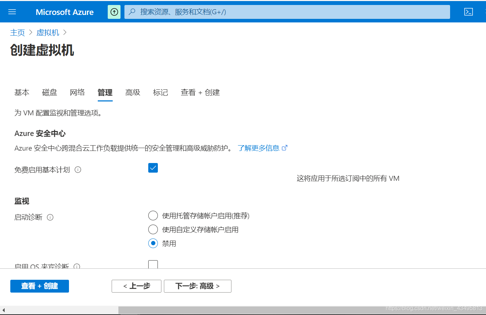Click the 创建虚拟机 page title

click(42, 51)
